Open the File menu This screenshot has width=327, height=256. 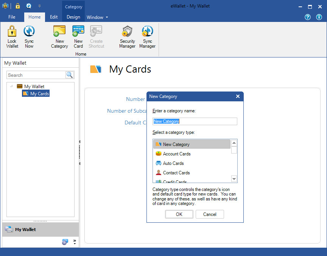tap(12, 17)
